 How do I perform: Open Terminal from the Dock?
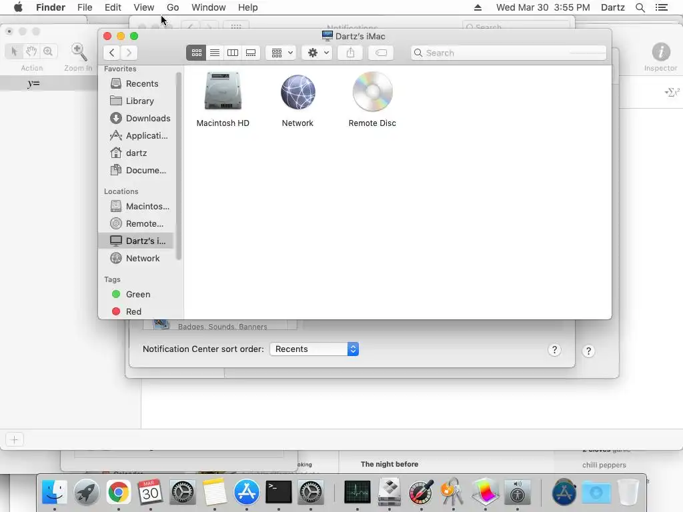pyautogui.click(x=279, y=493)
